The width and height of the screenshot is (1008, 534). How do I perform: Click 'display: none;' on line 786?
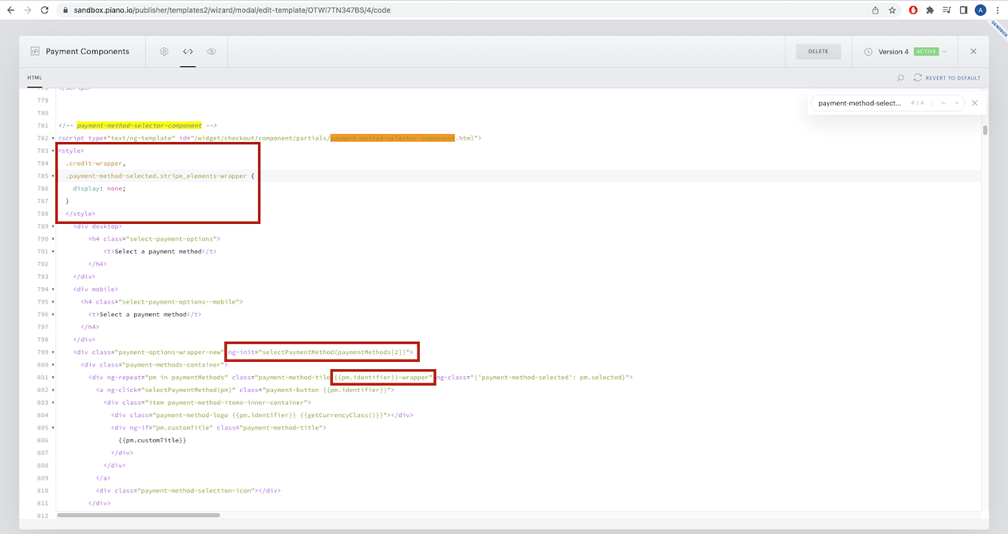(99, 189)
